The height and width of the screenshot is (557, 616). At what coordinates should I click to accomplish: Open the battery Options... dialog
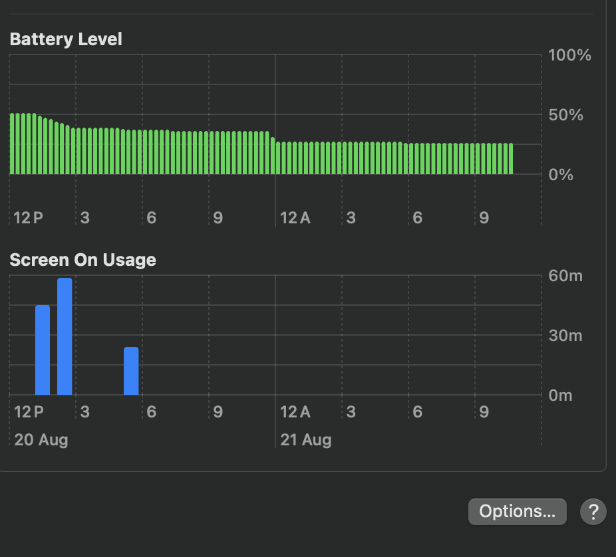[x=517, y=512]
